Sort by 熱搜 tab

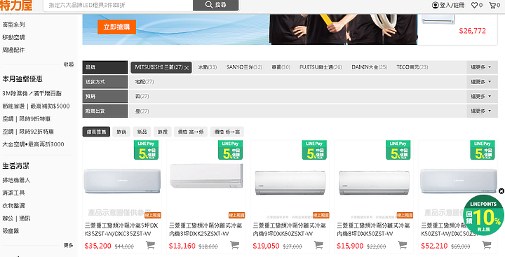(162, 132)
